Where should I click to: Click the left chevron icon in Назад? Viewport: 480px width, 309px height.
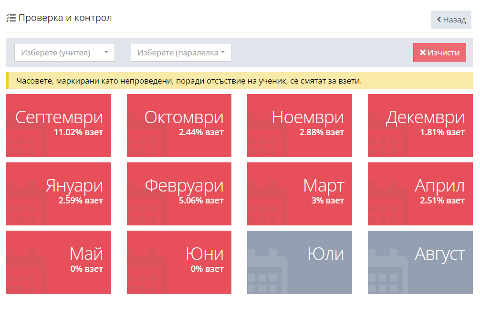click(439, 20)
